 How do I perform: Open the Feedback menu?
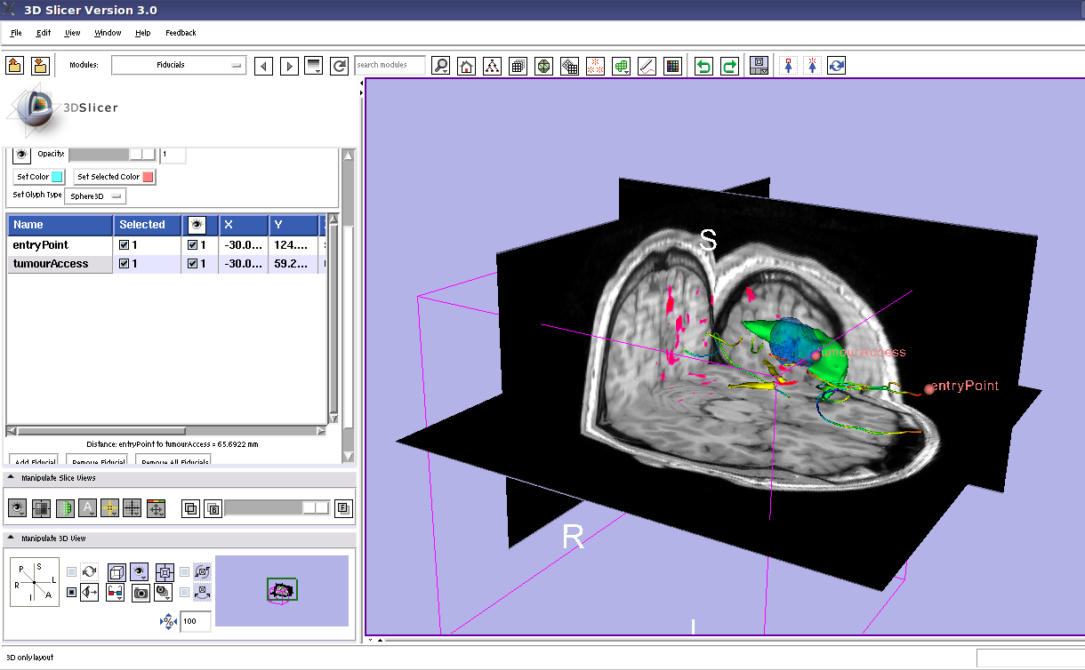point(181,33)
